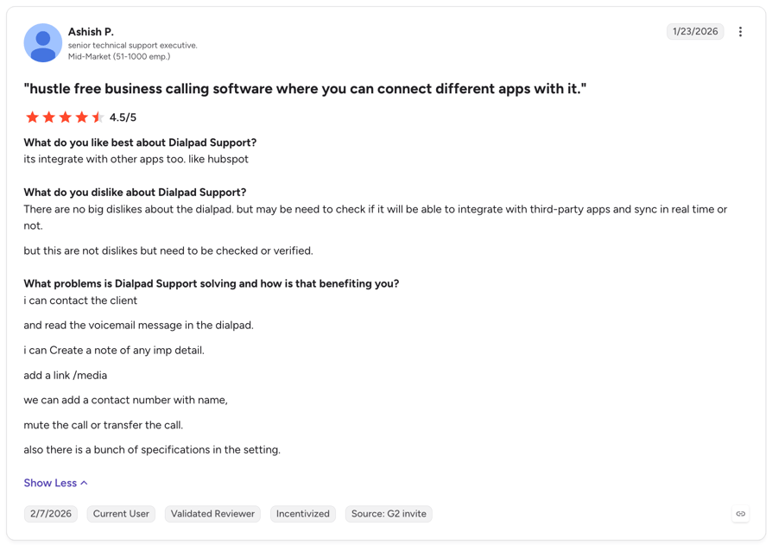This screenshot has height=545, width=772.
Task: Open the three-dot more options menu
Action: (740, 31)
